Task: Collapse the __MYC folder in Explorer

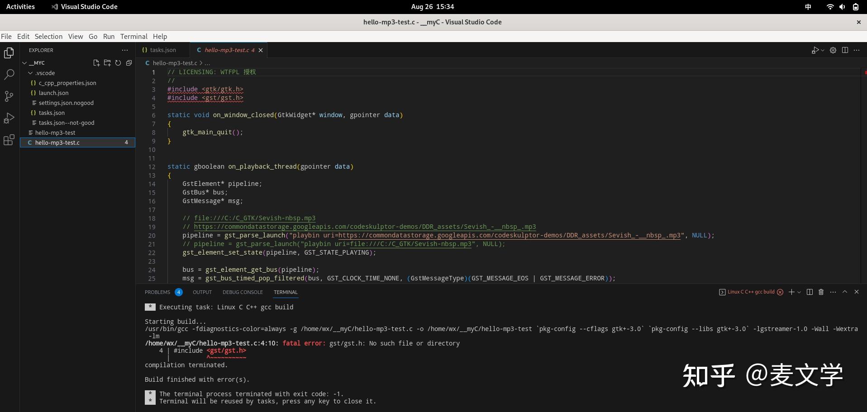Action: tap(25, 63)
